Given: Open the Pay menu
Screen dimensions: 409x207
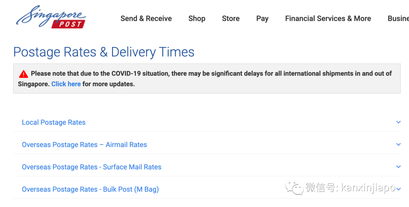Looking at the screenshot, I should (x=262, y=19).
